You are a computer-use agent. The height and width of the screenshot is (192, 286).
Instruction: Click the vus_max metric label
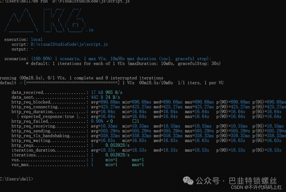pos(20,165)
